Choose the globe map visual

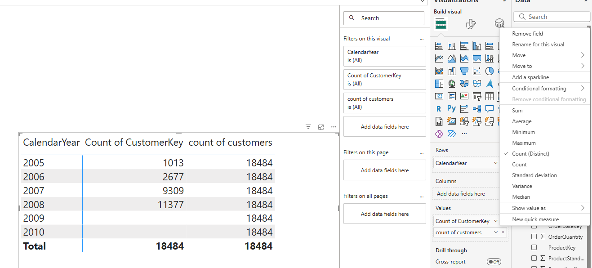tap(452, 84)
